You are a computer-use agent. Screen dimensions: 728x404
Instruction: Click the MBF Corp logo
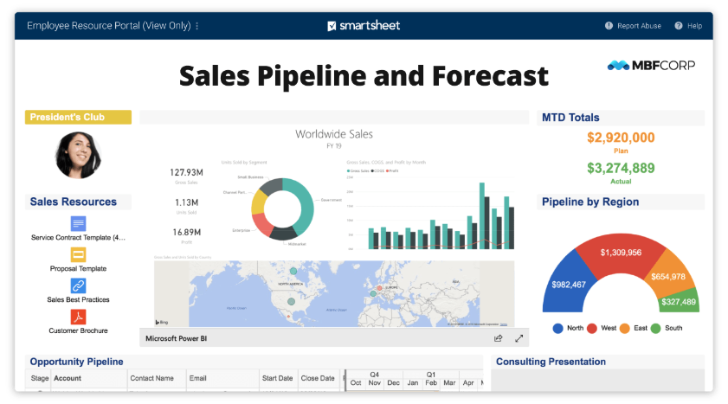point(651,66)
